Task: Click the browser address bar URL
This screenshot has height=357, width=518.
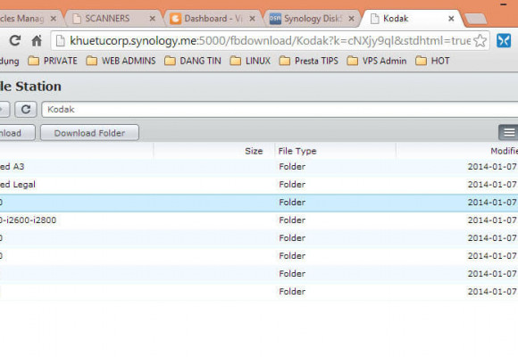Action: point(270,41)
